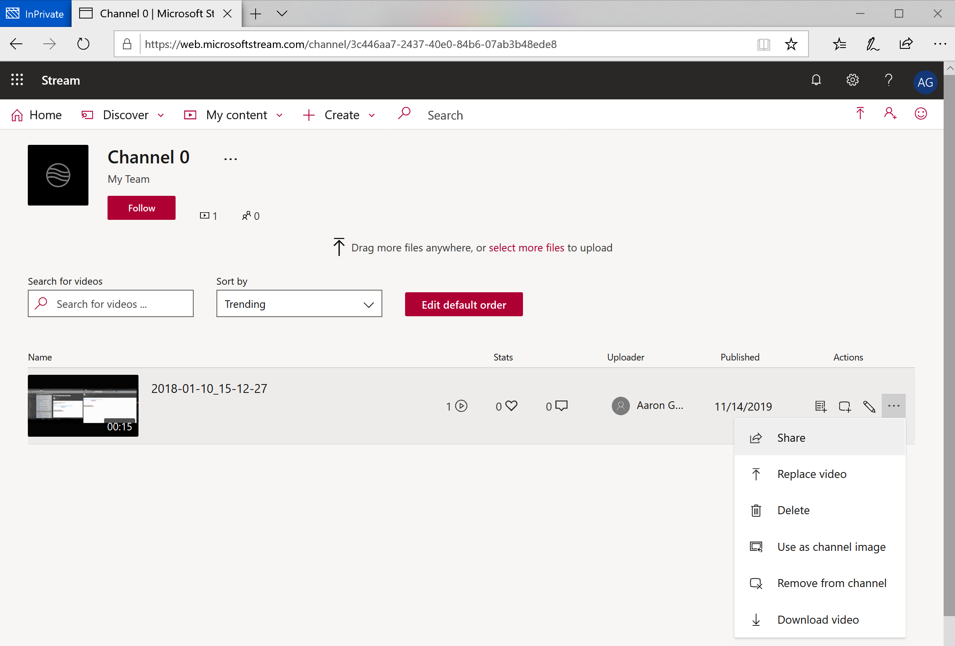Click Aaron G uploader avatar

pyautogui.click(x=621, y=406)
